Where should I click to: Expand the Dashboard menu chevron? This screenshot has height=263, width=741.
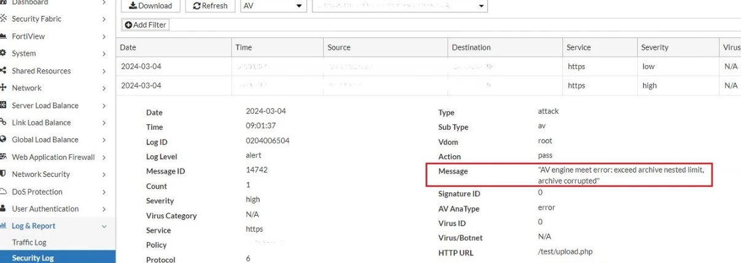(104, 2)
